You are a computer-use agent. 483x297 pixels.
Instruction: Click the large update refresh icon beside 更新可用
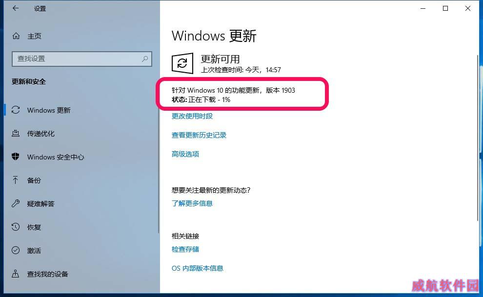182,63
